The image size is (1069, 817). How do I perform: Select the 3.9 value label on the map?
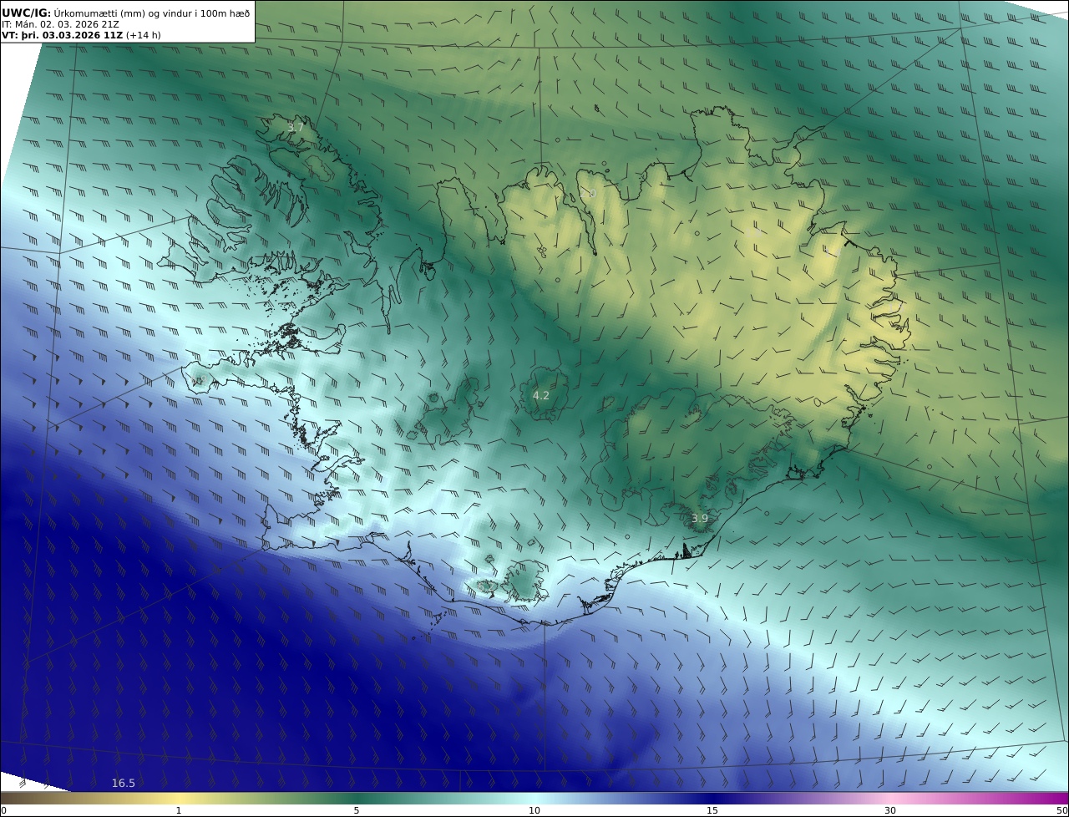point(700,518)
